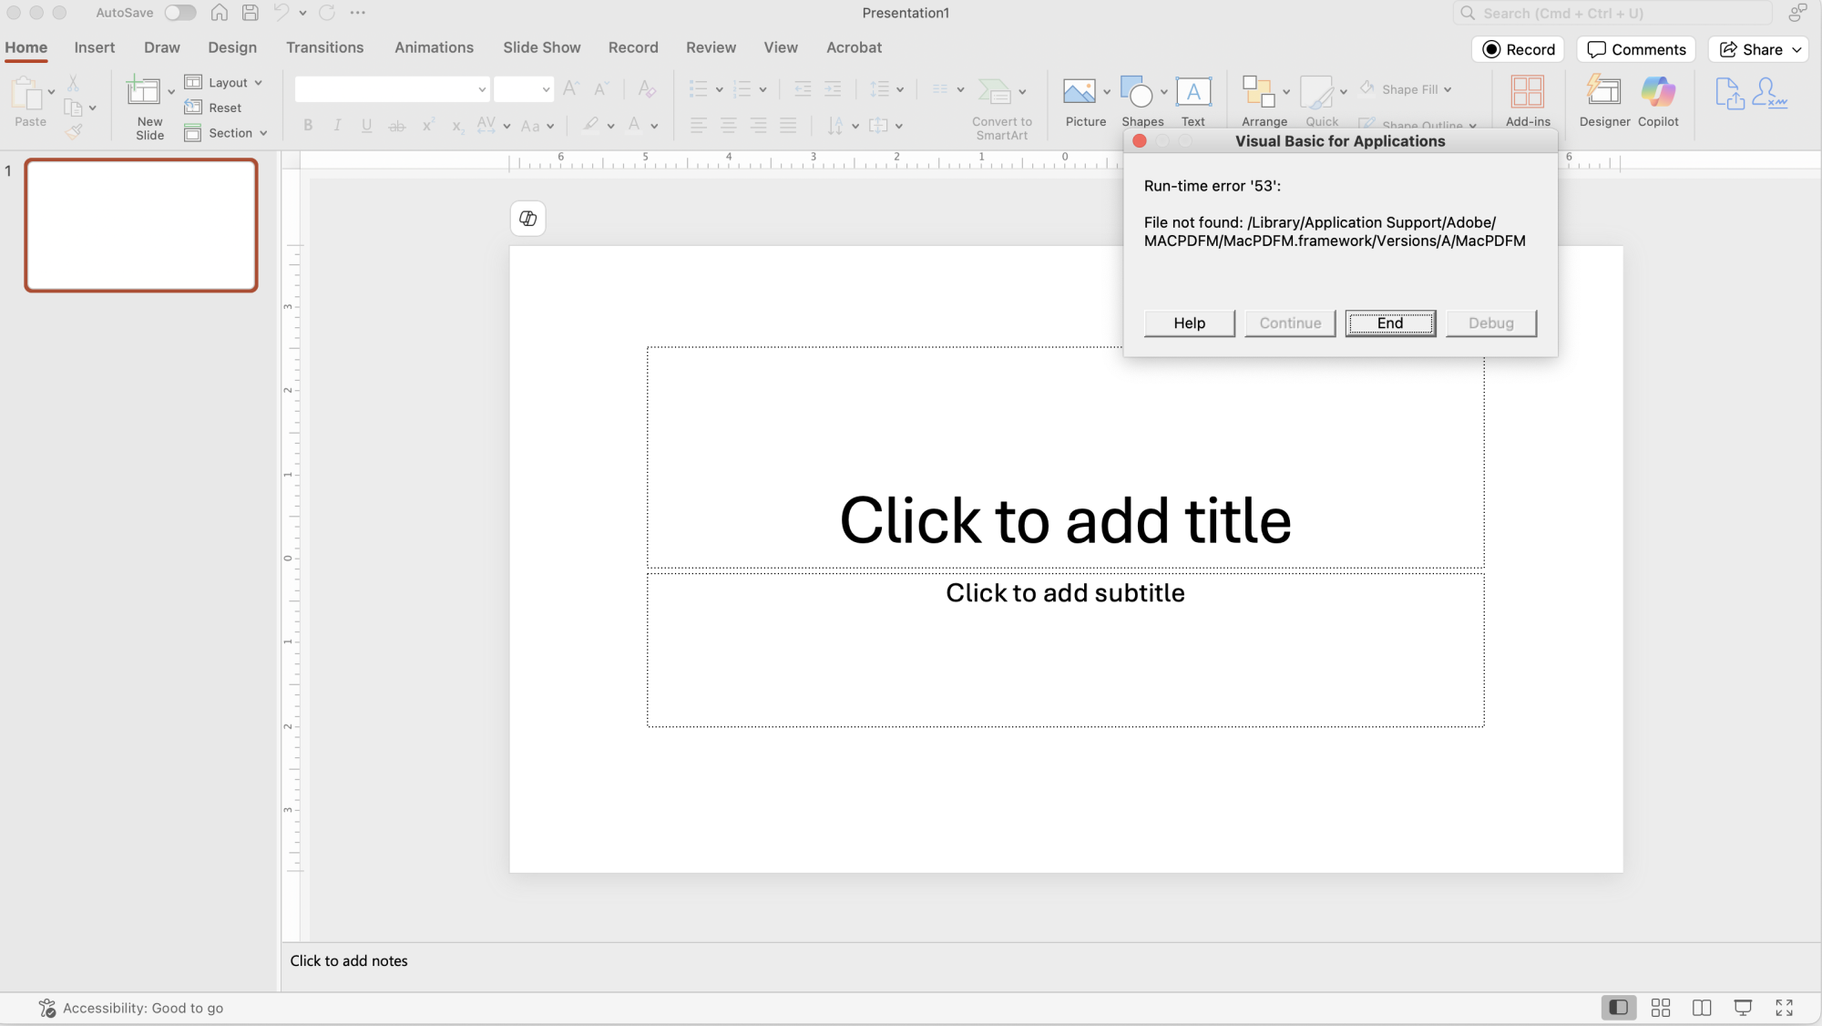This screenshot has height=1026, width=1822.
Task: Click the Italic formatting icon
Action: click(x=337, y=126)
